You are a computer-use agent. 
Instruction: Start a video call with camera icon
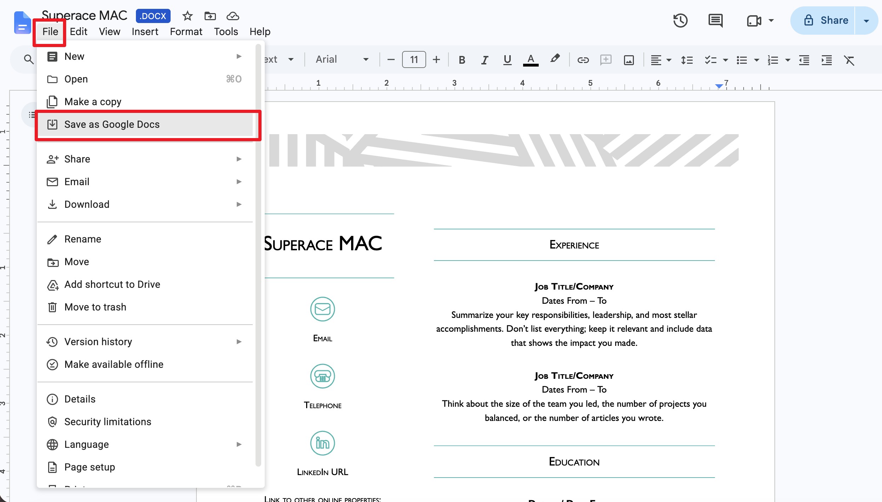[754, 21]
